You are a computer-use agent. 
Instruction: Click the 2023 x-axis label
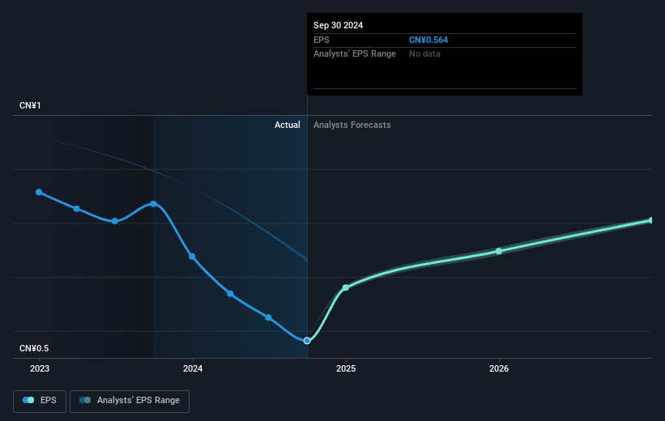click(x=40, y=368)
